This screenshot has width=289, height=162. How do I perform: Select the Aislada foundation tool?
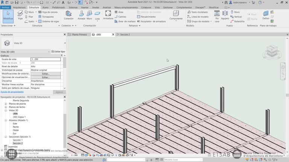pos(81,15)
